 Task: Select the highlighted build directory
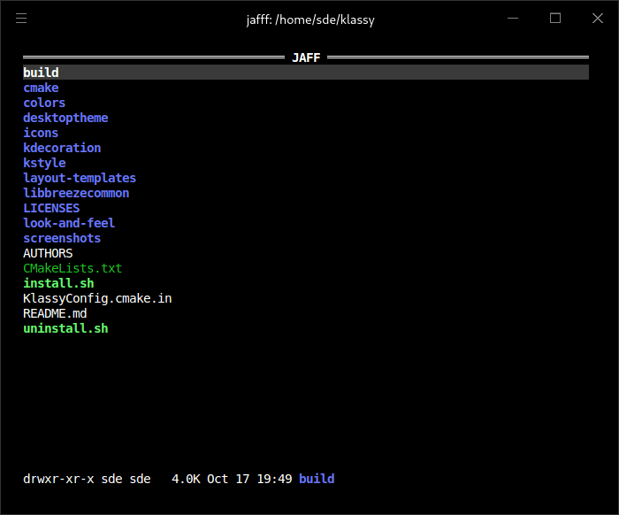pyautogui.click(x=41, y=73)
